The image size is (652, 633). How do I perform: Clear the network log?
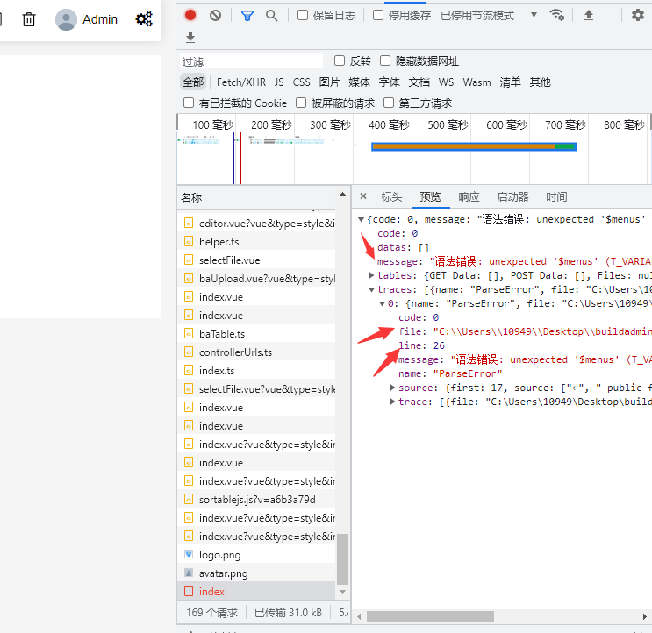point(215,15)
